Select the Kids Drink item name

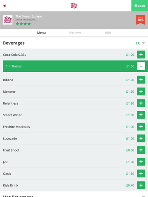point(11,186)
